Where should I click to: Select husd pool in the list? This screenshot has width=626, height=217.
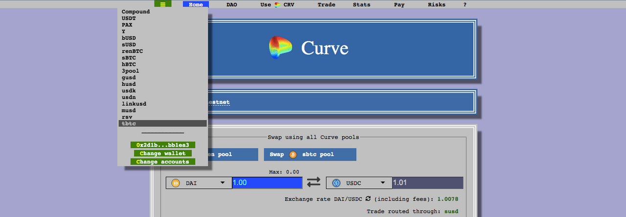pos(162,84)
